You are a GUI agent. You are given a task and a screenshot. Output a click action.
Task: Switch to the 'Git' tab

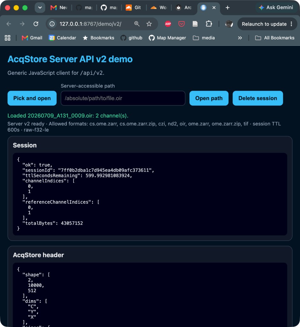(x=133, y=8)
